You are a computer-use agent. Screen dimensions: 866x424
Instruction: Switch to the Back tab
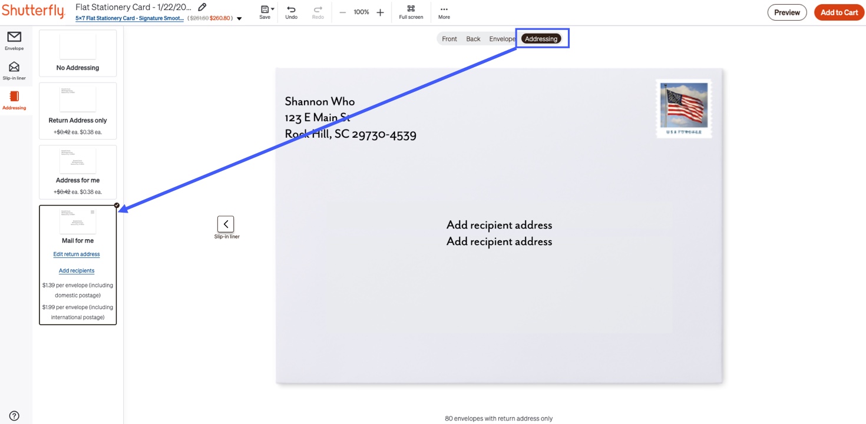(473, 39)
